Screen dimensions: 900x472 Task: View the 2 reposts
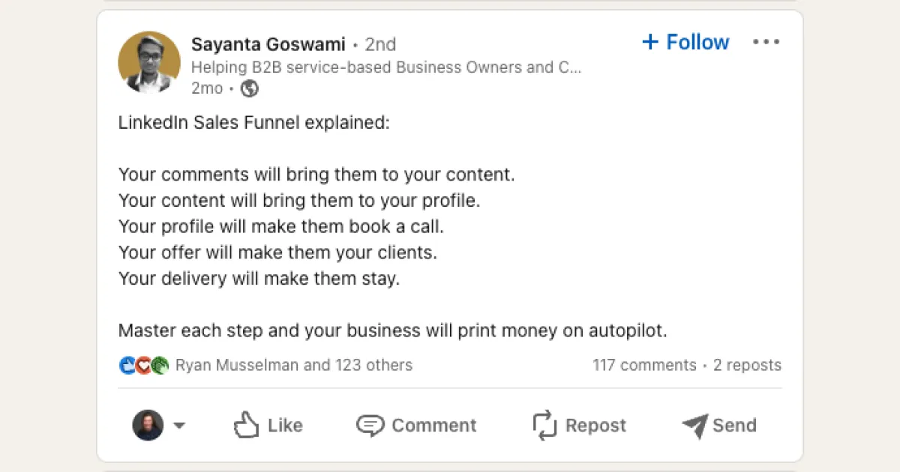tap(747, 365)
